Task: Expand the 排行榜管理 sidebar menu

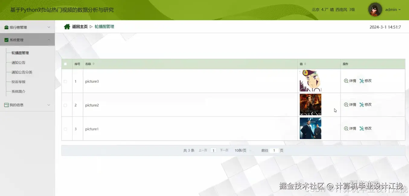Action: pos(27,27)
